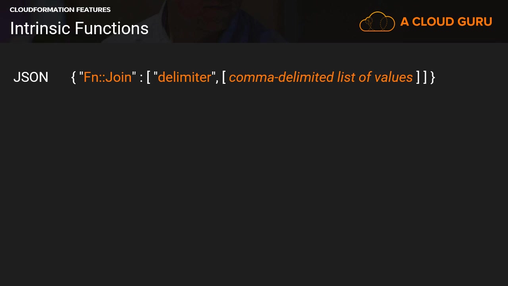Click the orange Fn::Join text
The height and width of the screenshot is (286, 508).
[x=108, y=77]
